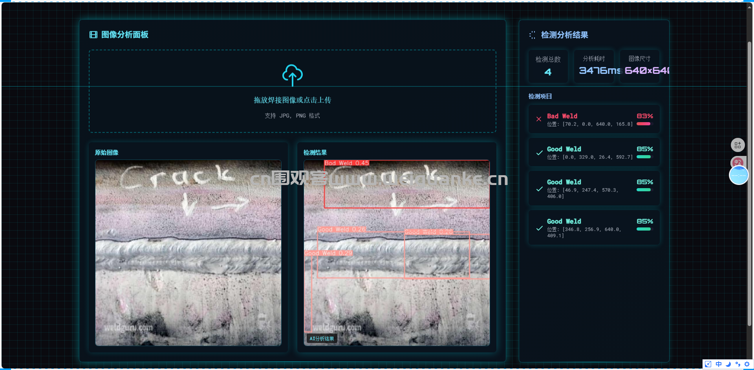This screenshot has width=754, height=370.
Task: Click position text [0.0, 329.0, 26.4, 592.7]
Action: click(590, 157)
